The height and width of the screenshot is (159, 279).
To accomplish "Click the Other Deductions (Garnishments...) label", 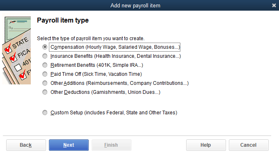I will click(105, 92).
